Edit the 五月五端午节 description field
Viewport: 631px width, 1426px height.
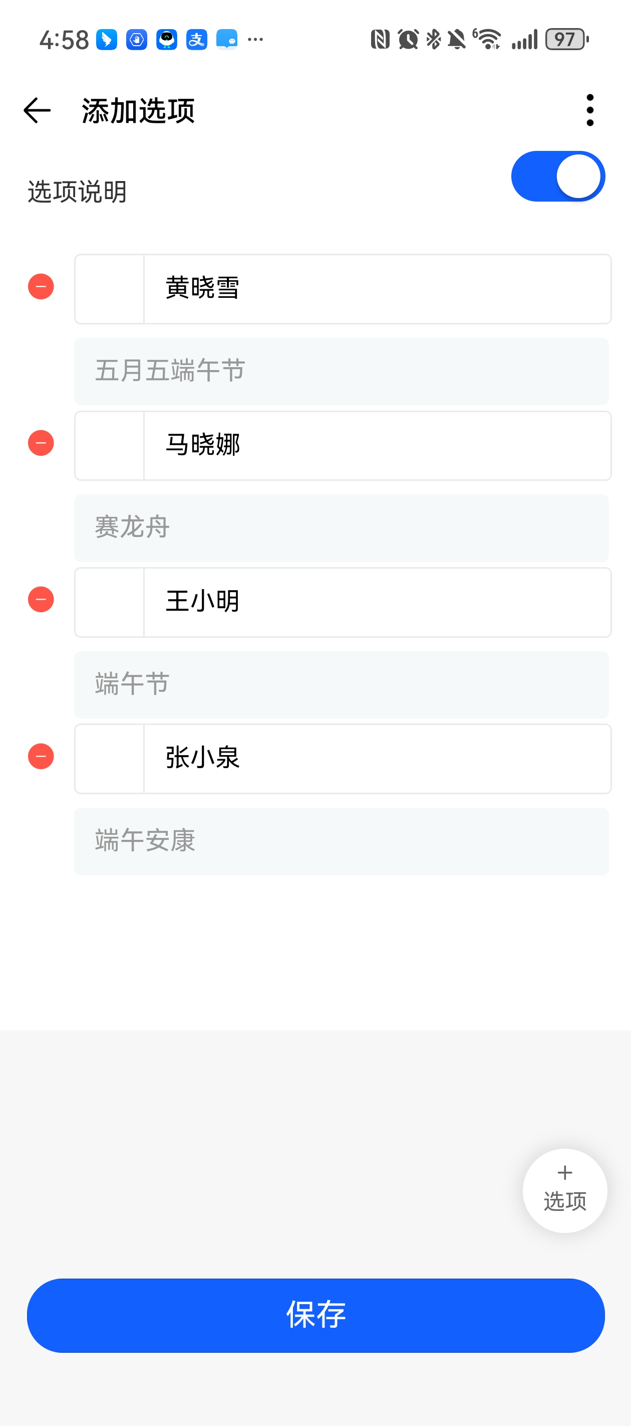[x=341, y=372]
